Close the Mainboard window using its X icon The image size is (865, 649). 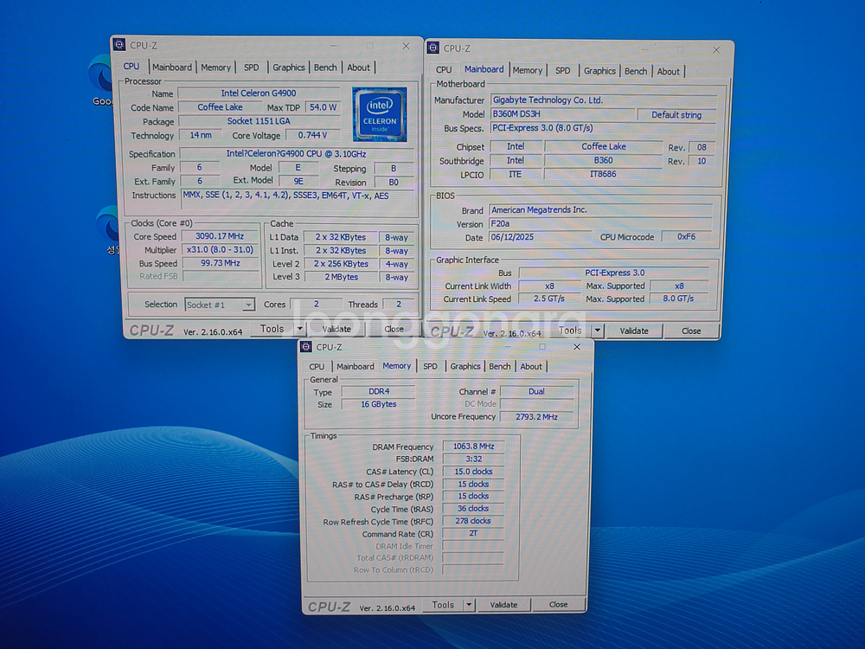click(x=716, y=50)
